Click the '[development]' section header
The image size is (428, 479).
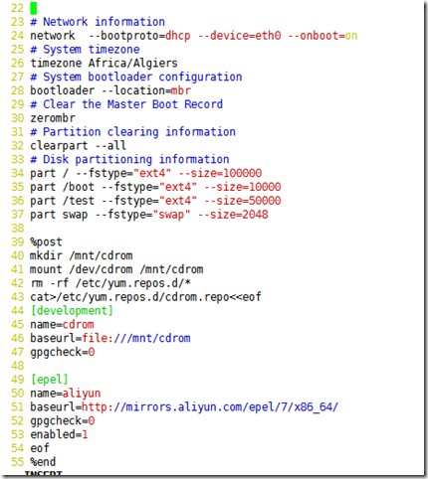[72, 311]
